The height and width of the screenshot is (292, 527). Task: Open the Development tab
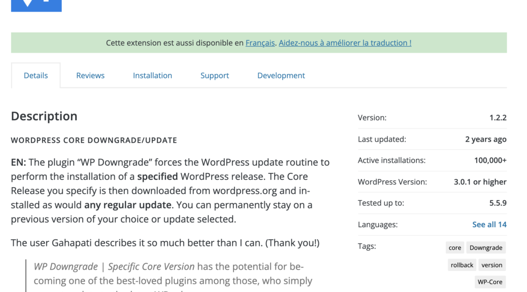click(x=281, y=76)
